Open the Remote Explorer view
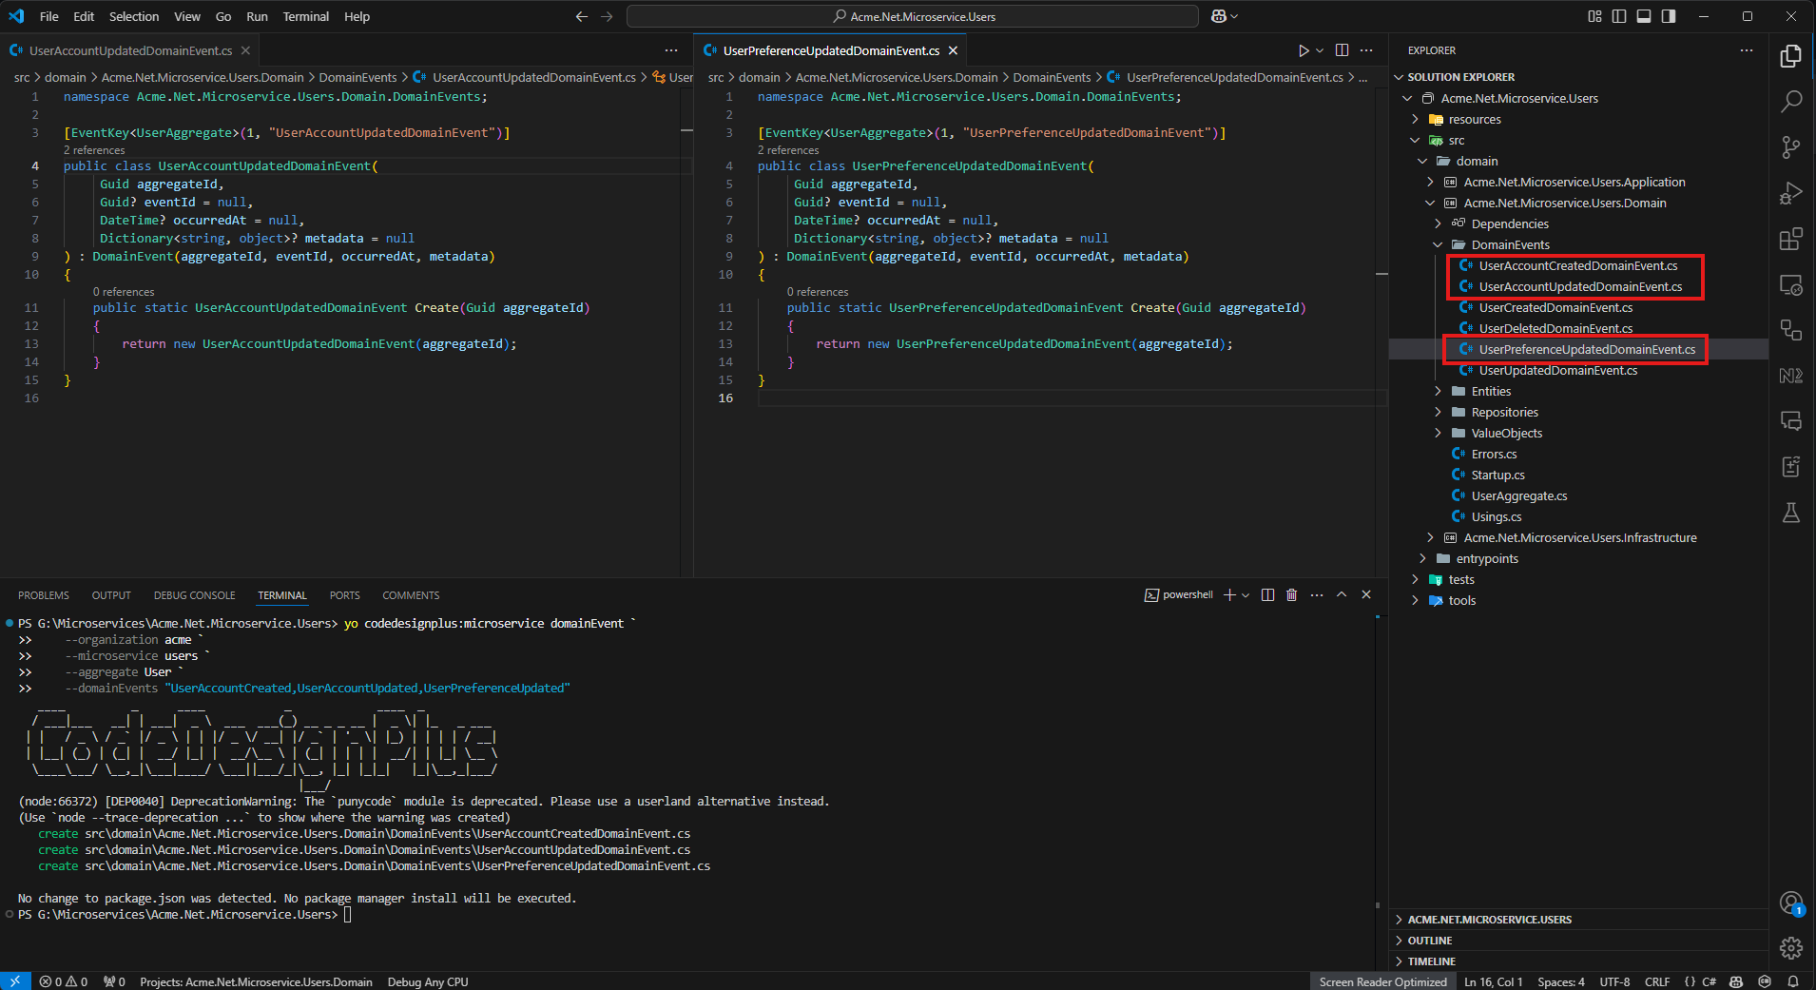Screen dimensions: 1816x990 1791,284
